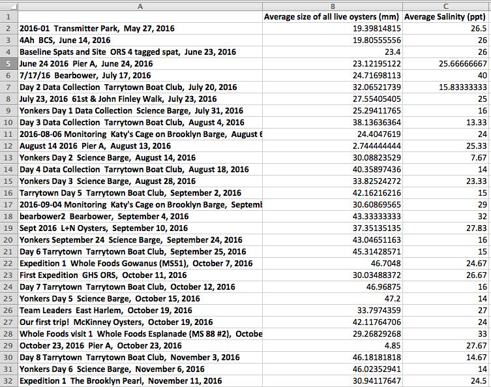The image size is (491, 387).
Task: Select cell '2016-01 Transmitter Park, May 27, 2016'
Action: point(140,29)
